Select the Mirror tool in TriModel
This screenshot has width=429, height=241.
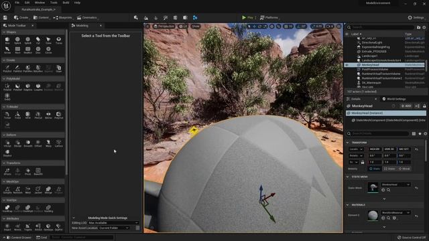coord(48,115)
